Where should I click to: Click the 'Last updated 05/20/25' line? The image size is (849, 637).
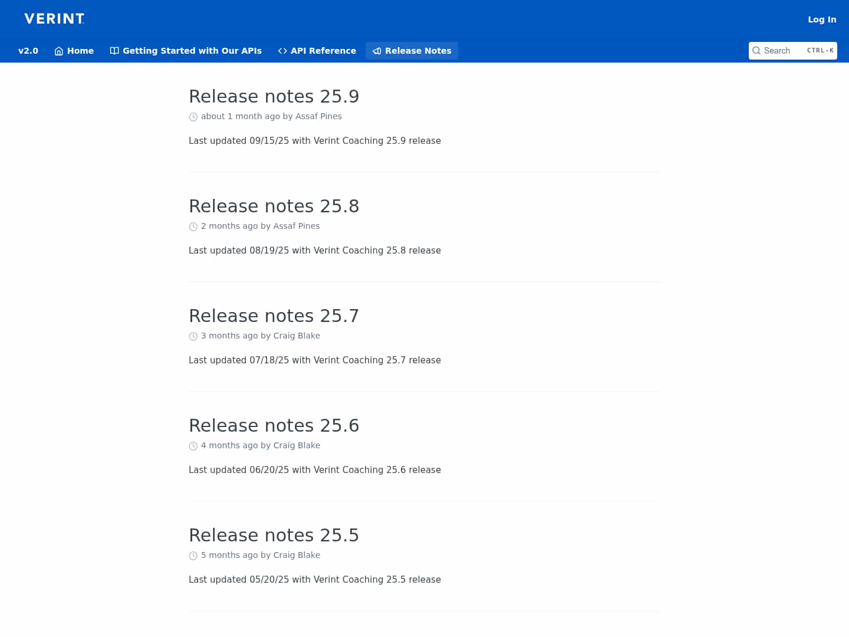click(x=315, y=579)
